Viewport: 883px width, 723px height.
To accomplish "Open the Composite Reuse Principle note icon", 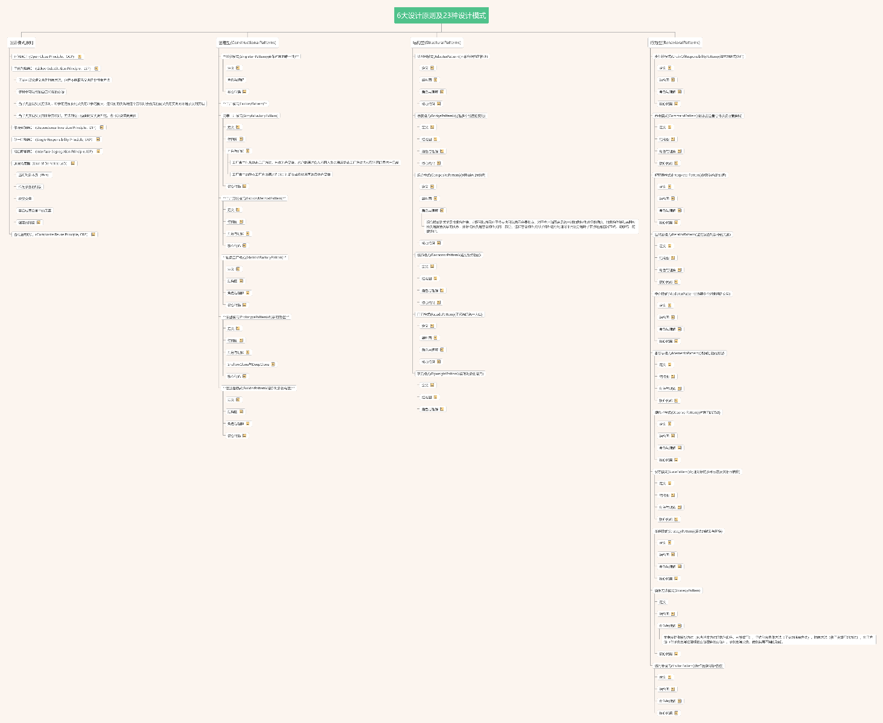I will point(93,234).
